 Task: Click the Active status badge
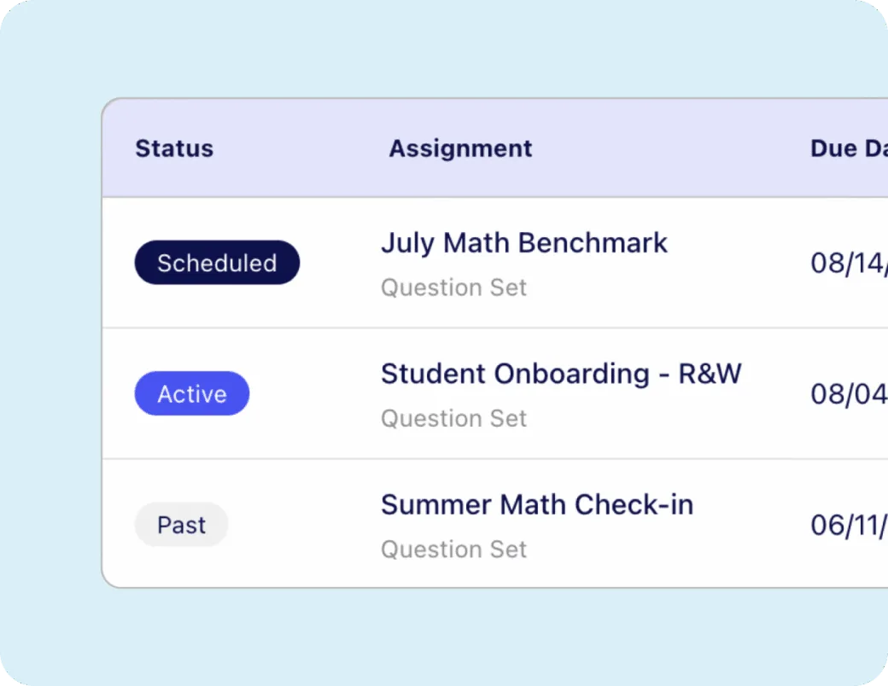(x=191, y=393)
